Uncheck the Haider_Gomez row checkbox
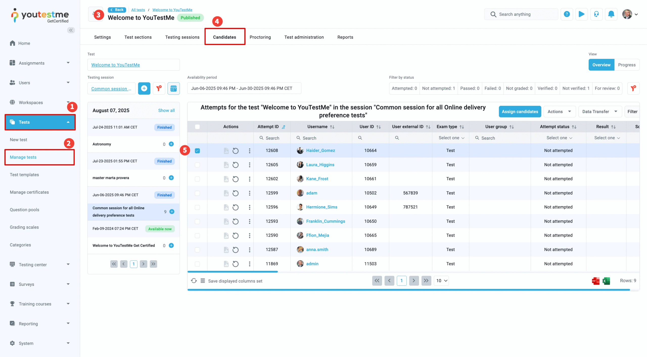Image resolution: width=647 pixels, height=357 pixels. coord(197,151)
